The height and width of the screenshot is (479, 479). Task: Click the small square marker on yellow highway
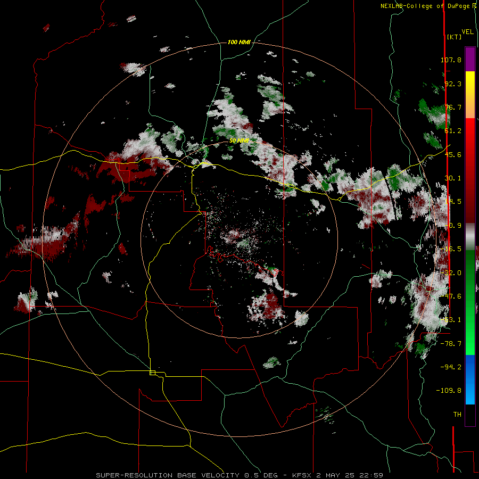[152, 373]
